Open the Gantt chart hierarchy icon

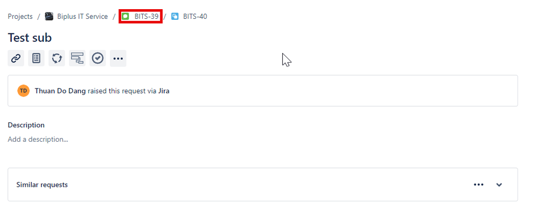77,58
